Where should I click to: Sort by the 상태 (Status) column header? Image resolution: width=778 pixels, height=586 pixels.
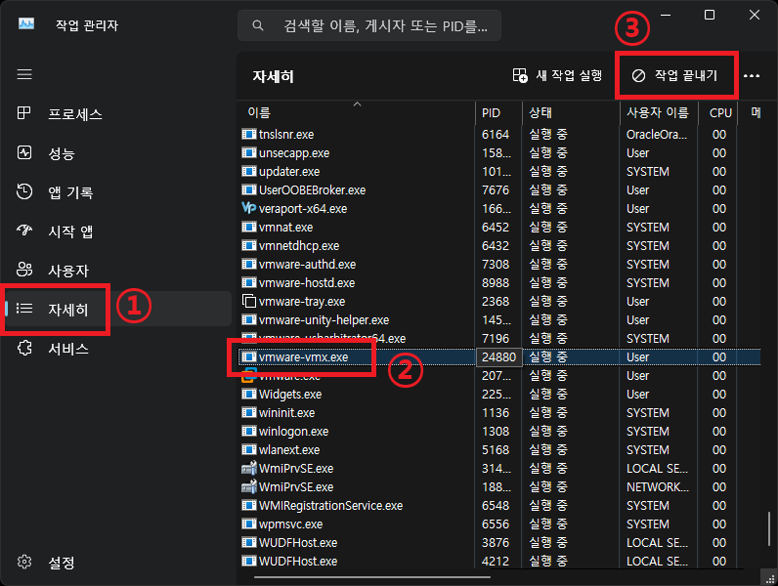pyautogui.click(x=571, y=112)
